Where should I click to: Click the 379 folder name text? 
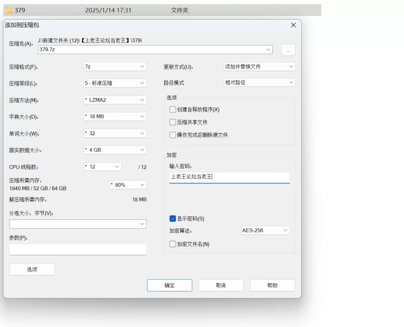tap(20, 10)
